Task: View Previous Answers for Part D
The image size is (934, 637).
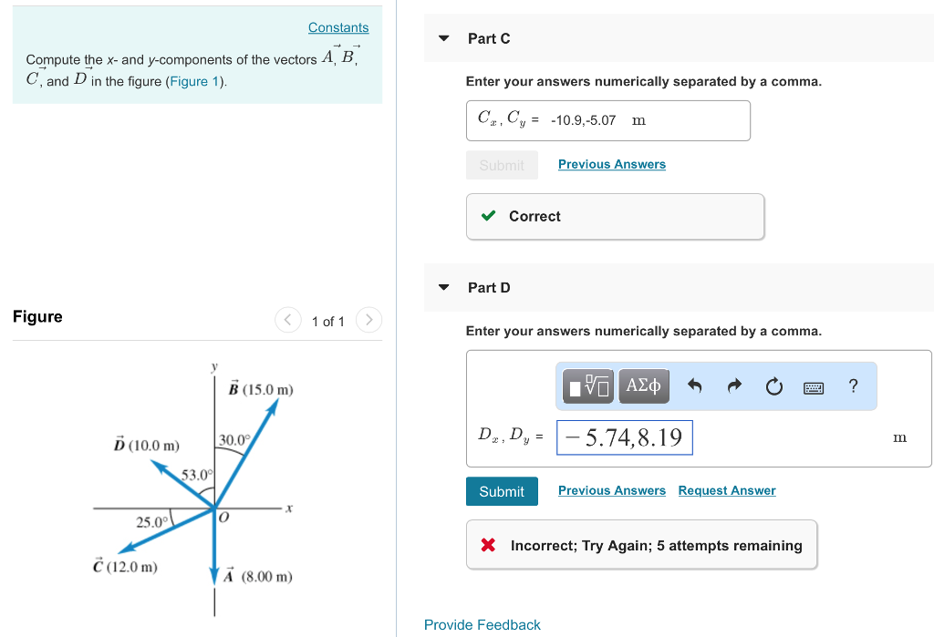Action: [x=611, y=490]
